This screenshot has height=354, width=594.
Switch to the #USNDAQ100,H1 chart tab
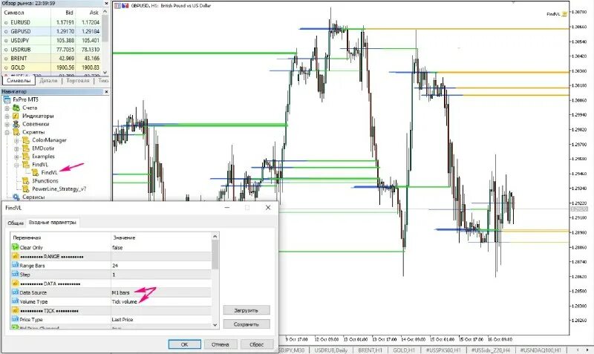pyautogui.click(x=541, y=350)
